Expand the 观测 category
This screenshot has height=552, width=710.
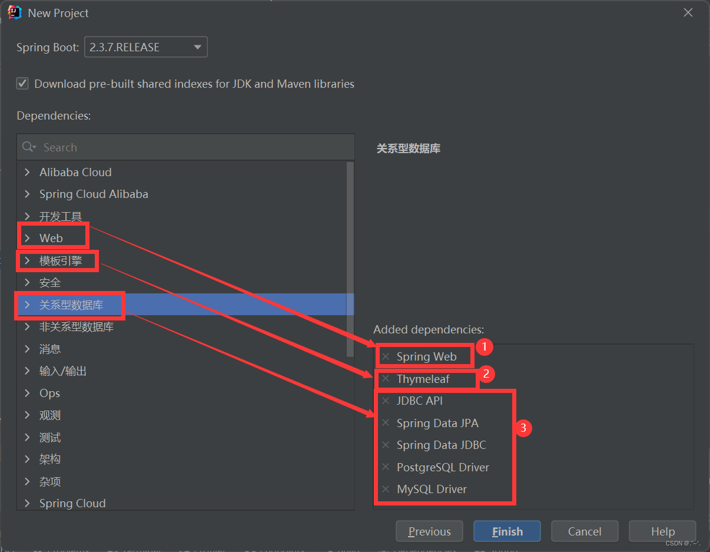pyautogui.click(x=27, y=415)
